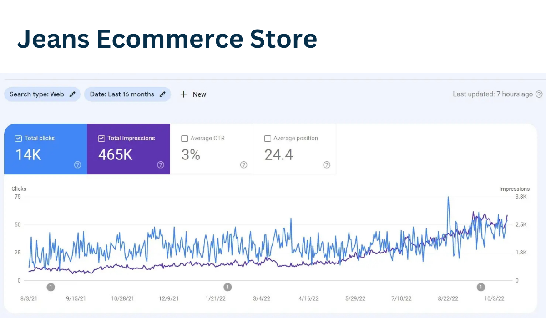Screen dimensions: 546x318
Task: Edit the date range using the pencil icon
Action: [163, 94]
